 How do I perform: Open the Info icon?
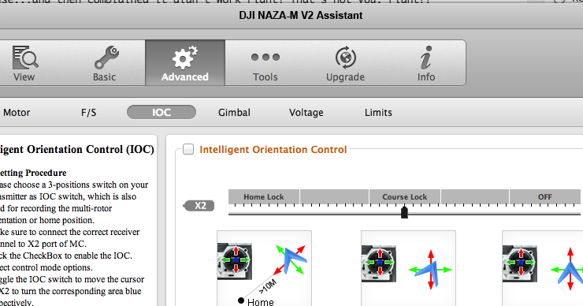click(x=426, y=58)
